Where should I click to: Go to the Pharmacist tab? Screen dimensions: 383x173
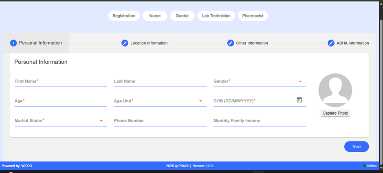coord(253,16)
